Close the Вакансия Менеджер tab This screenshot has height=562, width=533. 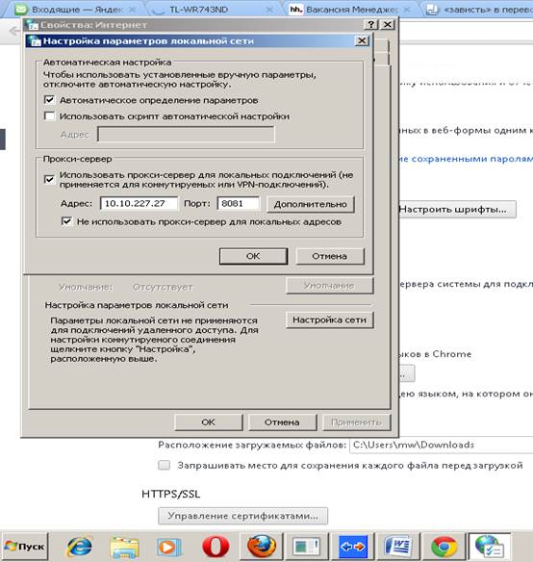tap(407, 10)
